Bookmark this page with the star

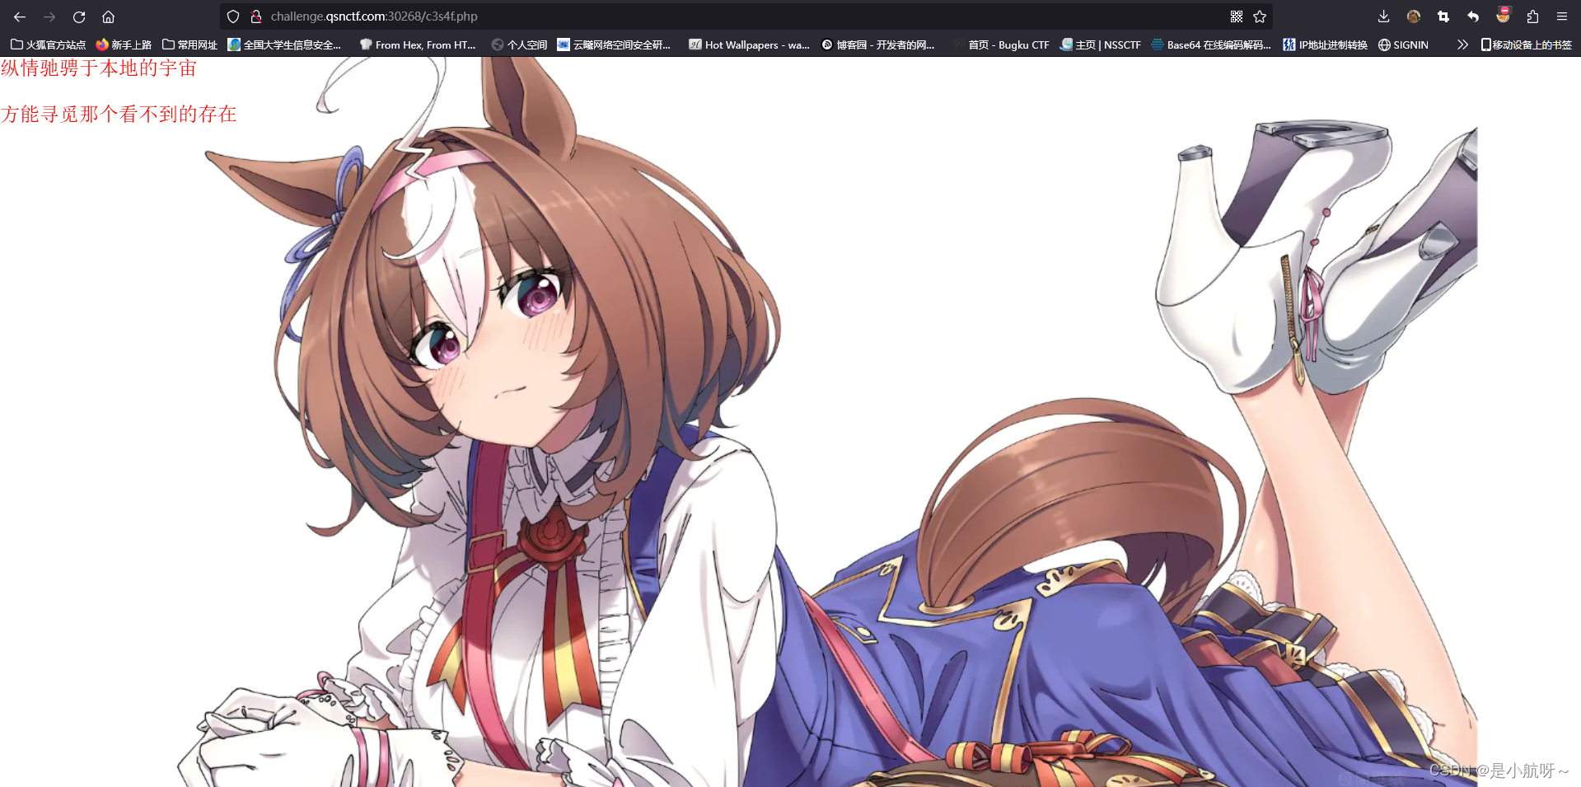click(x=1260, y=16)
